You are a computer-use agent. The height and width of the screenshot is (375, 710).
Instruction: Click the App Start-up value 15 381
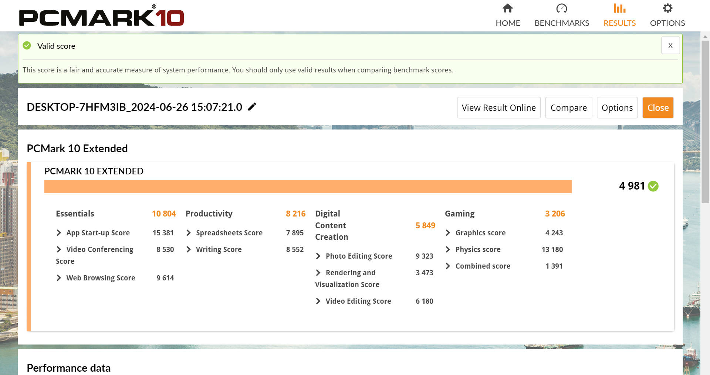point(163,233)
